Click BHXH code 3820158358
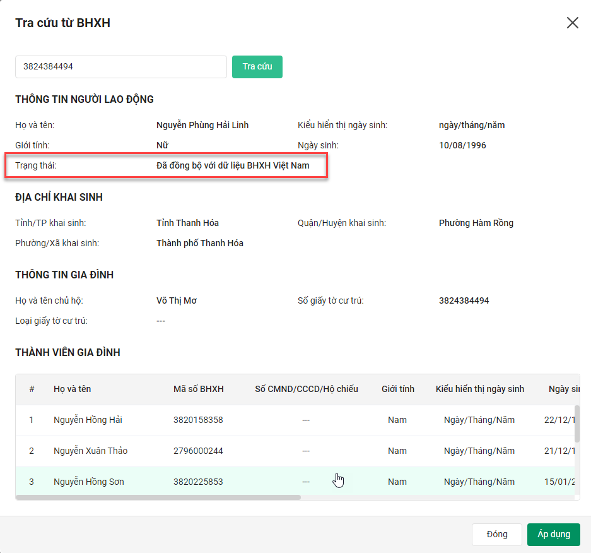Image resolution: width=591 pixels, height=553 pixels. (198, 420)
